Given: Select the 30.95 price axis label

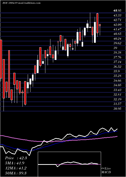Looking at the screenshot, I should click(117, 108).
